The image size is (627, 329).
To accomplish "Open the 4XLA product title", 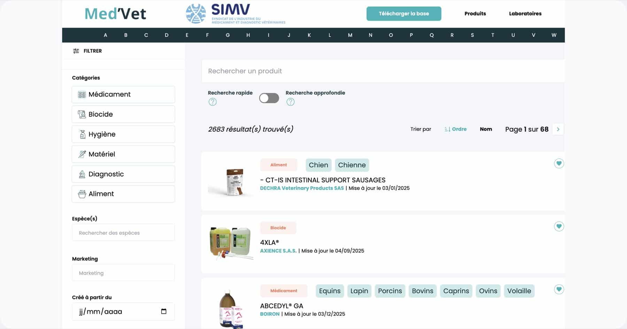I will (269, 242).
